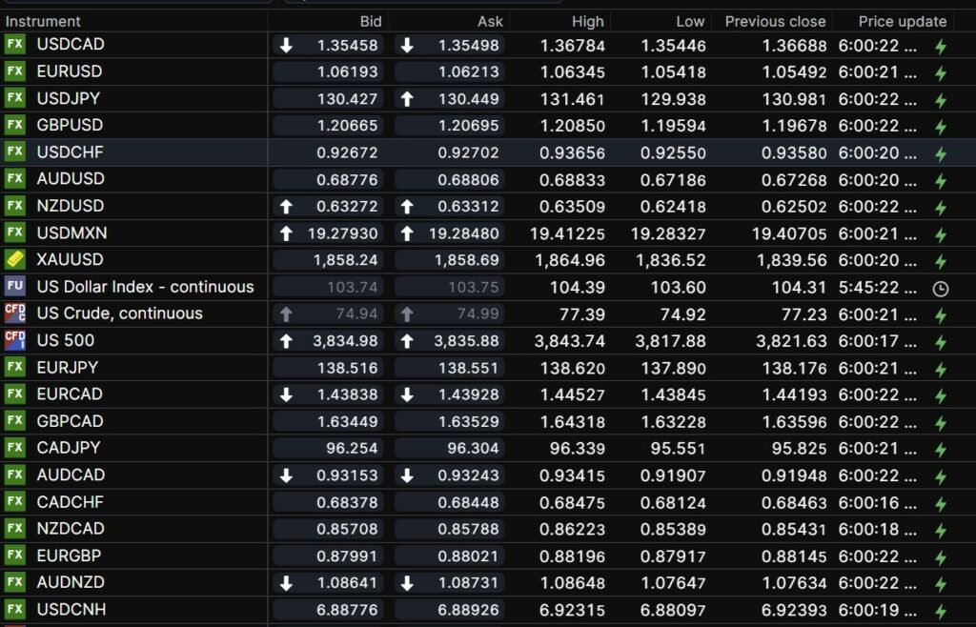Click the Previous close column header

773,21
